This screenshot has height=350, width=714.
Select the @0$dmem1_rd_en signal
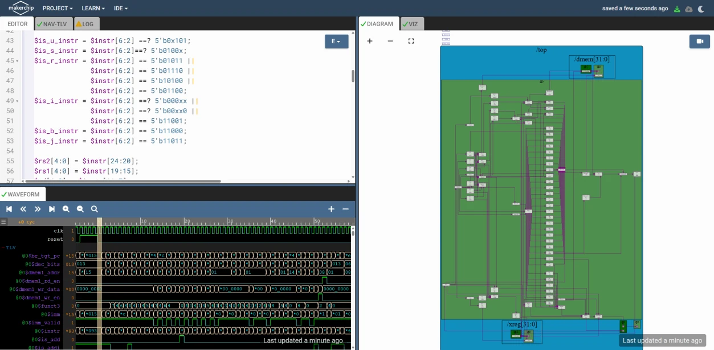[38, 281]
